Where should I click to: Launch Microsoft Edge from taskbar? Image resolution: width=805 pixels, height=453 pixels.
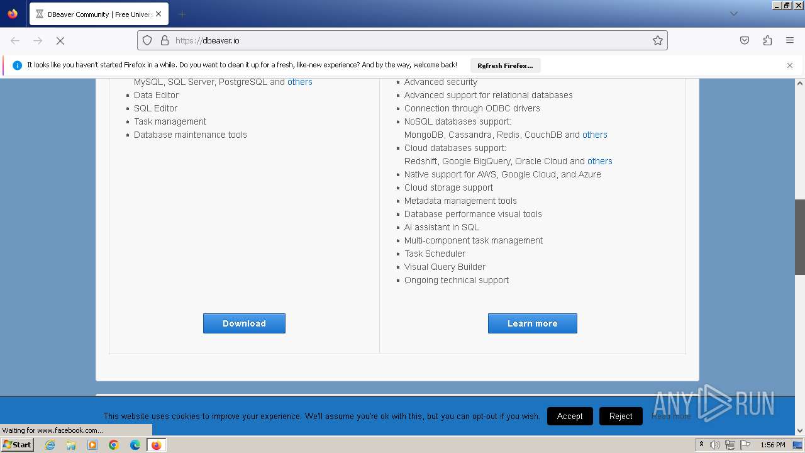pos(135,445)
